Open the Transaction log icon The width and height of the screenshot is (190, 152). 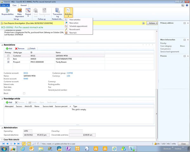57,12
